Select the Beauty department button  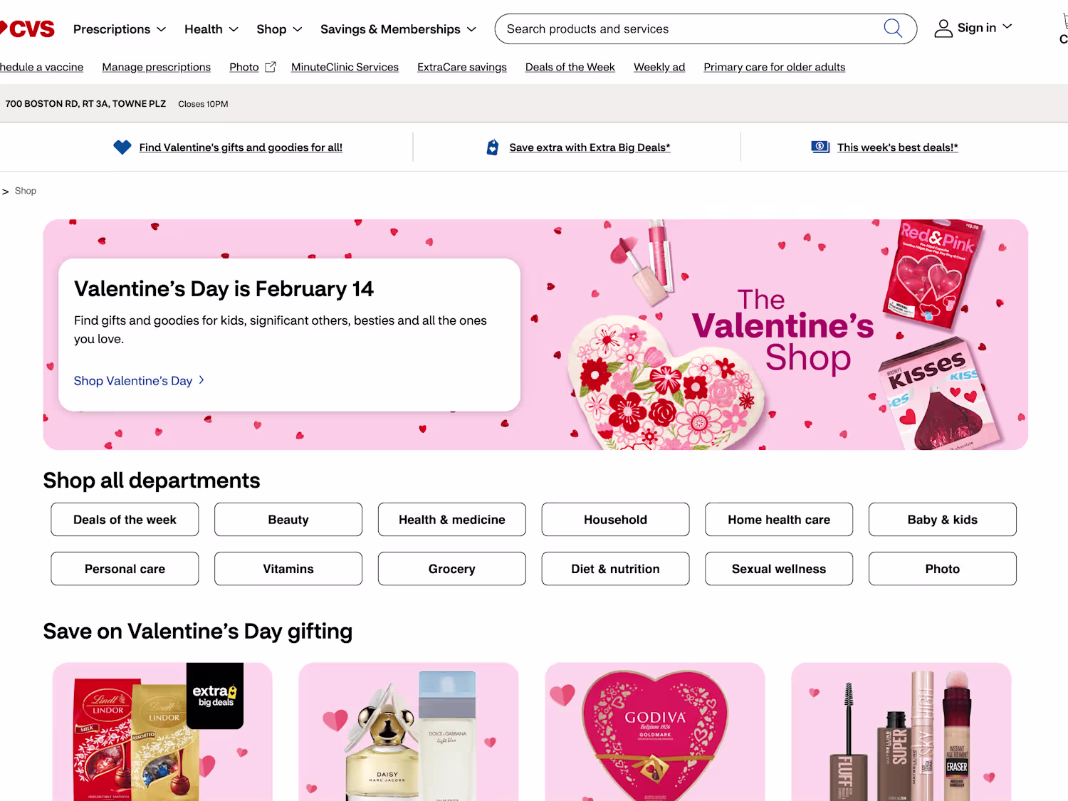coord(288,520)
